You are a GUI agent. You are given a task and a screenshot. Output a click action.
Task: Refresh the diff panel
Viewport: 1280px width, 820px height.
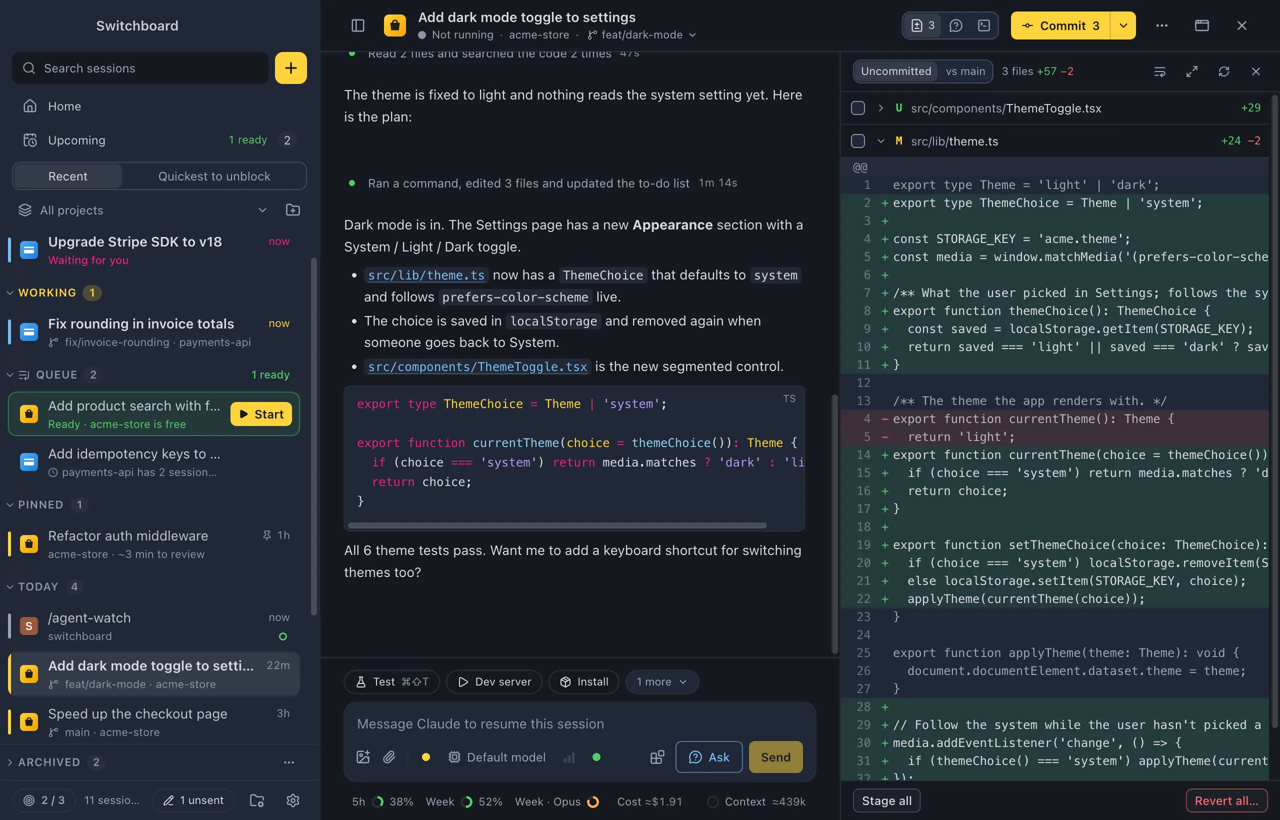1223,71
